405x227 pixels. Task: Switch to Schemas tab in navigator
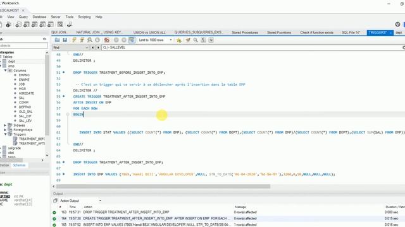click(20, 165)
